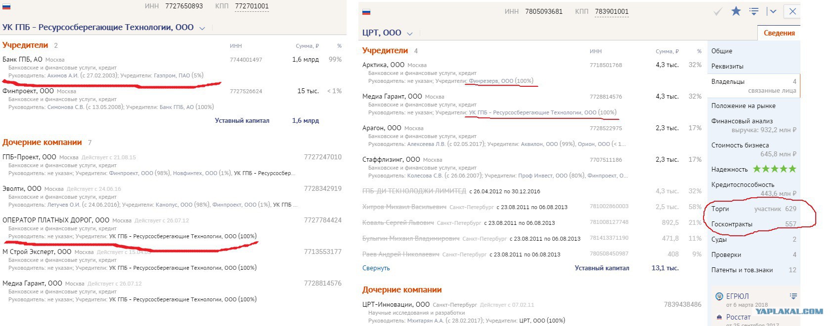Open founder Стаффлизинг, ООО
Image resolution: width=836 pixels, height=326 pixels.
coord(391,160)
